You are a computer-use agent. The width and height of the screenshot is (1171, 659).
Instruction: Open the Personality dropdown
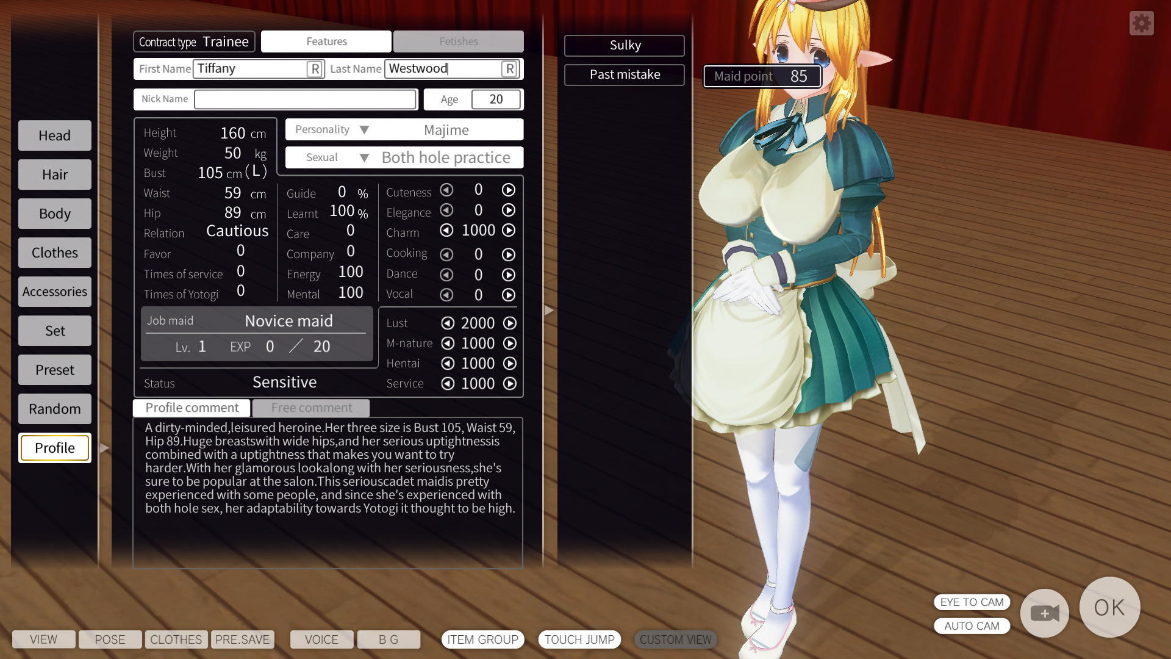click(364, 129)
